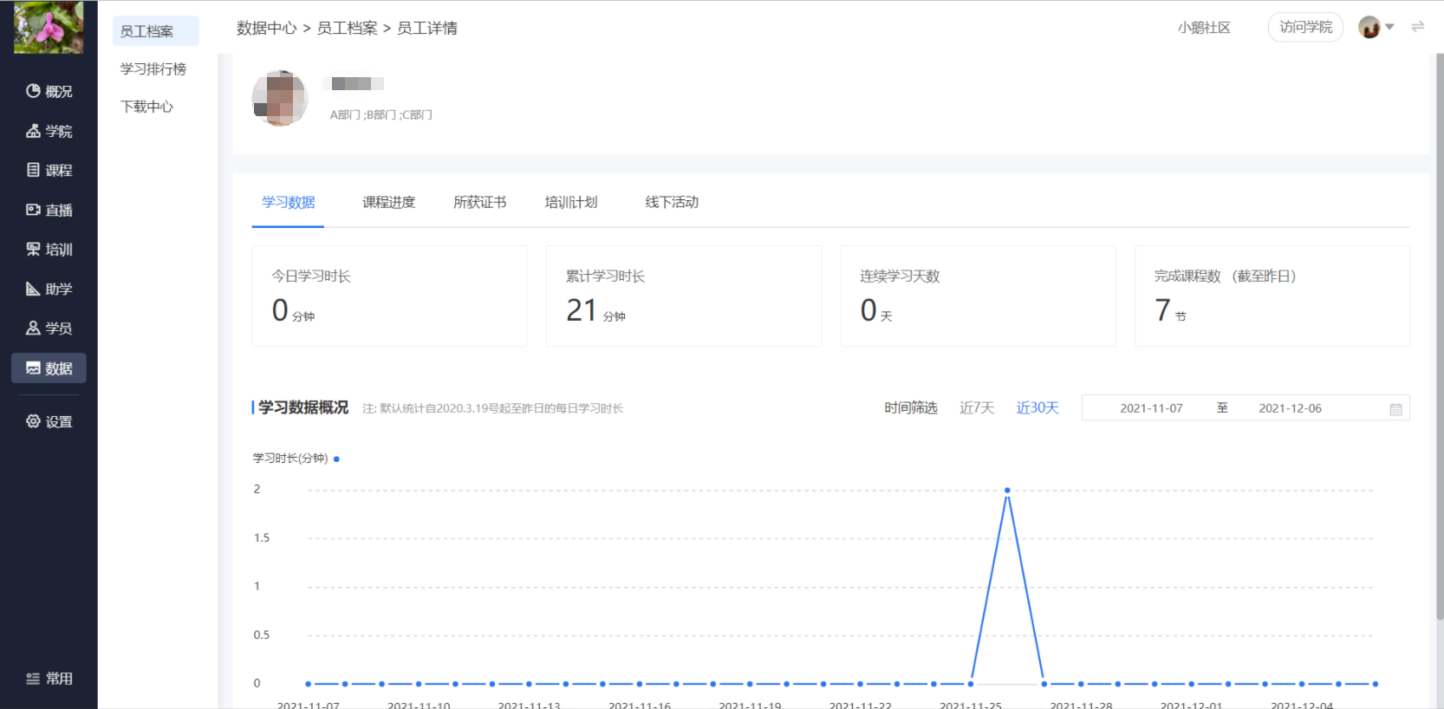Select the 近7天 time filter

click(x=977, y=408)
